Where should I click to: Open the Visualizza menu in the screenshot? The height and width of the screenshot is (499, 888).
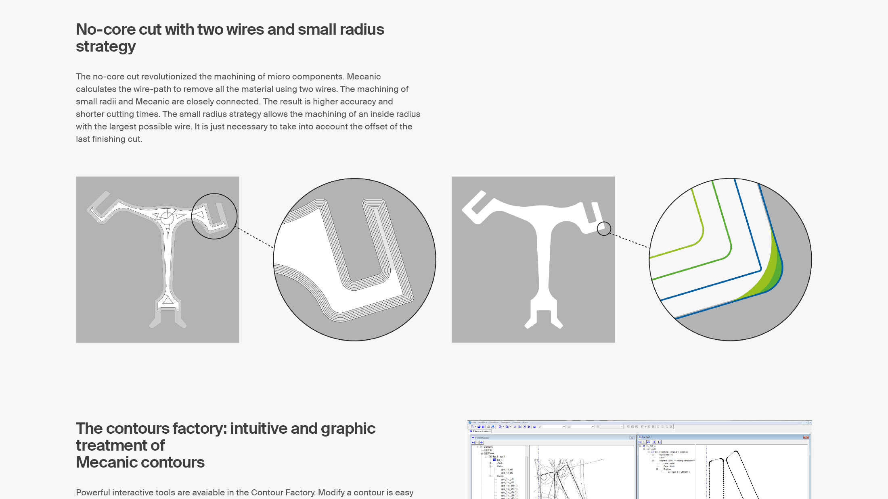[494, 422]
